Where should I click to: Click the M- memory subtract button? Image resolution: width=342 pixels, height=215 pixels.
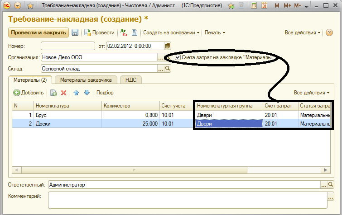(x=298, y=6)
